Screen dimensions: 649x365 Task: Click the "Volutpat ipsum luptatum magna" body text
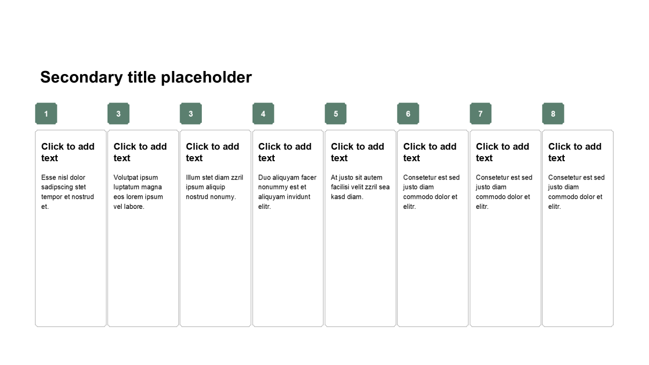tap(138, 192)
